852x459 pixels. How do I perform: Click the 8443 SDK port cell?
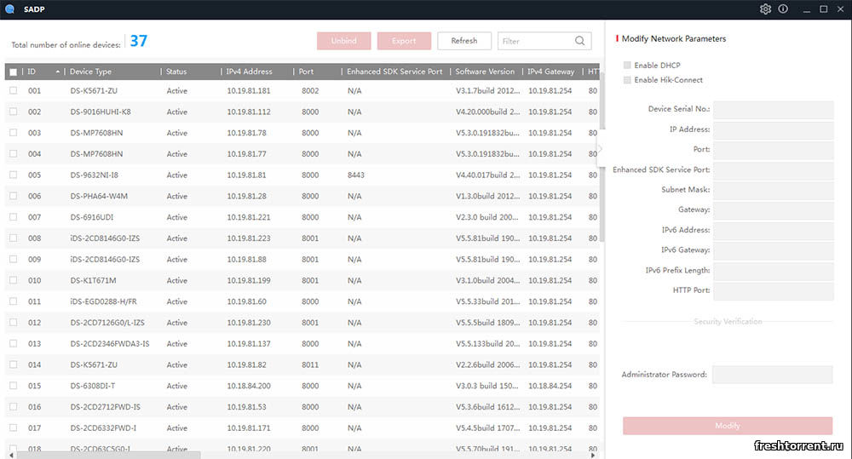[356, 175]
